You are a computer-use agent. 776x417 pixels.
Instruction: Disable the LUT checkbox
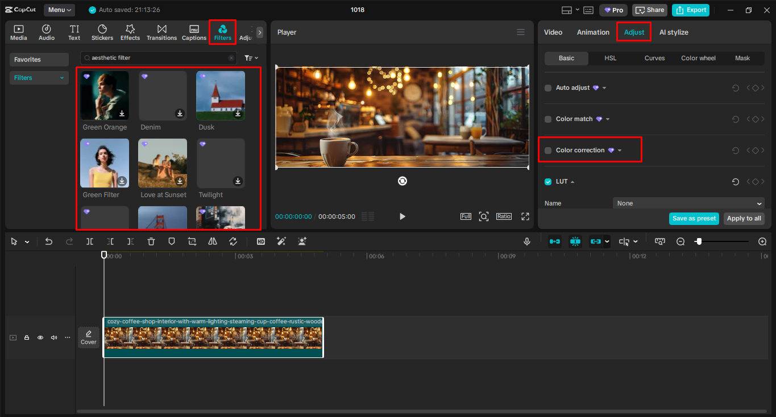tap(547, 181)
